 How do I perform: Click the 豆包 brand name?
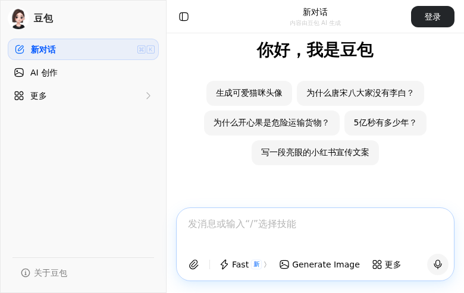tap(43, 18)
